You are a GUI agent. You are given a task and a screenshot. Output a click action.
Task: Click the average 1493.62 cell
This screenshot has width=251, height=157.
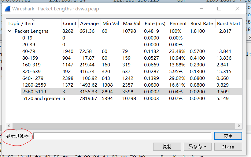coord(88,85)
